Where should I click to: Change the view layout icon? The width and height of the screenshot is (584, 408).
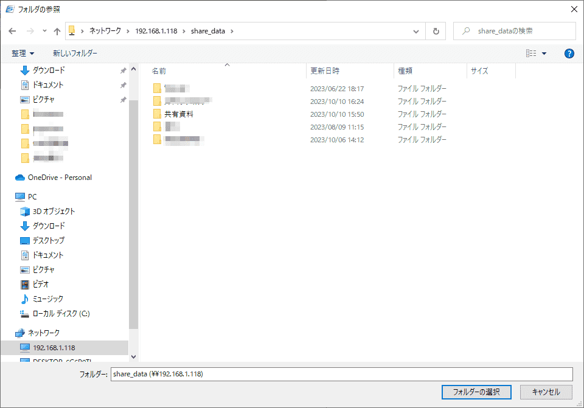[531, 54]
